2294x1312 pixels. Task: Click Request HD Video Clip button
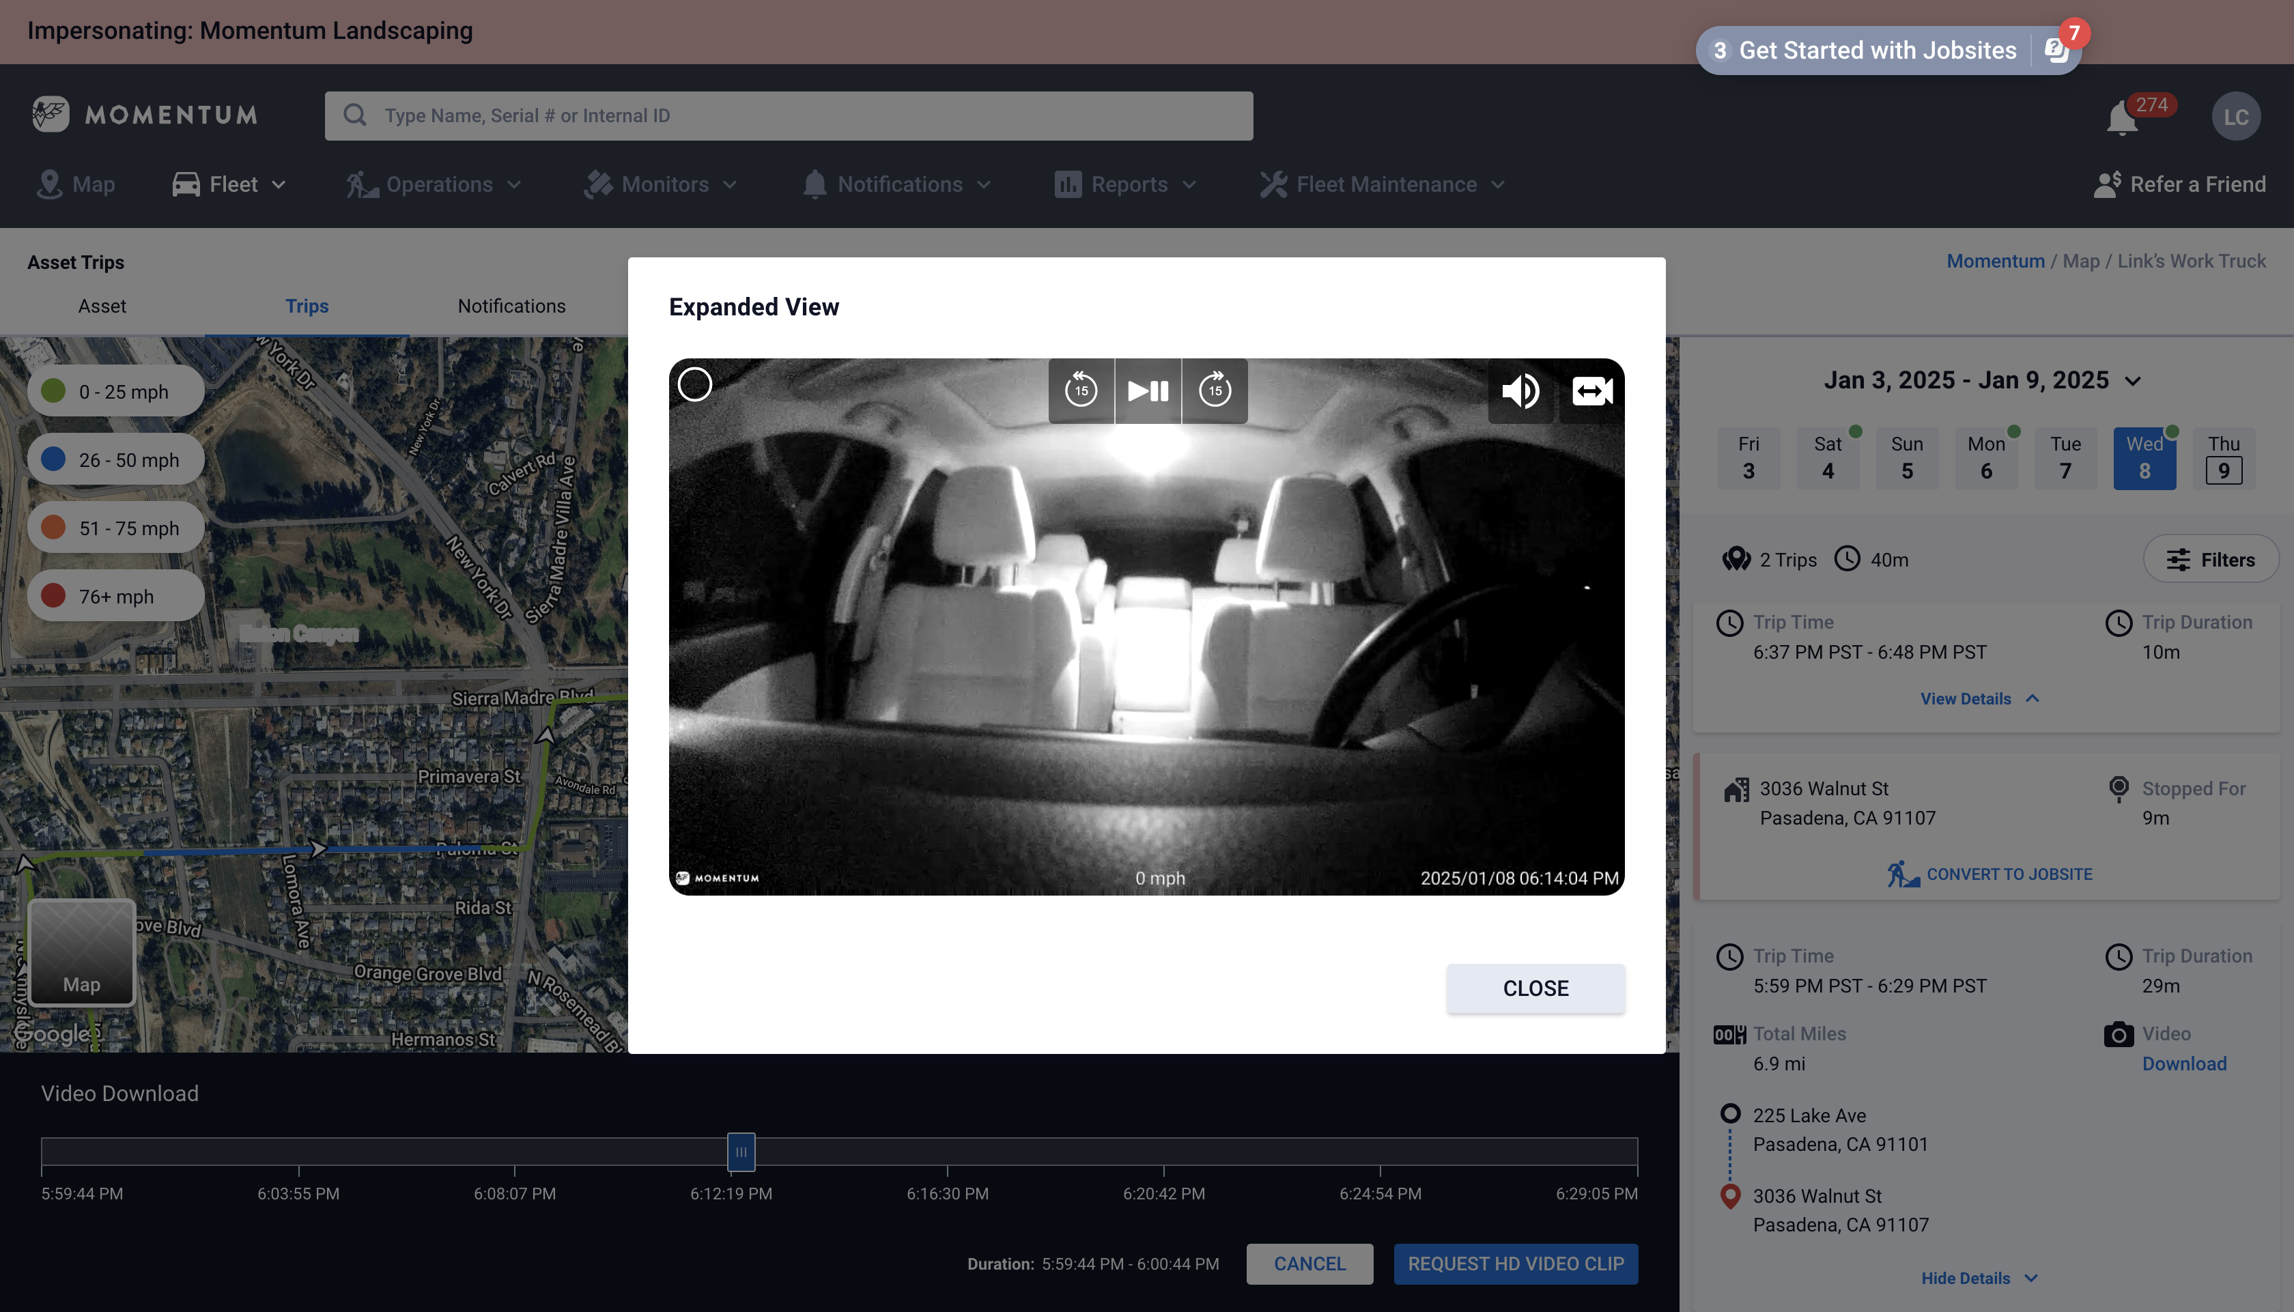coord(1516,1264)
